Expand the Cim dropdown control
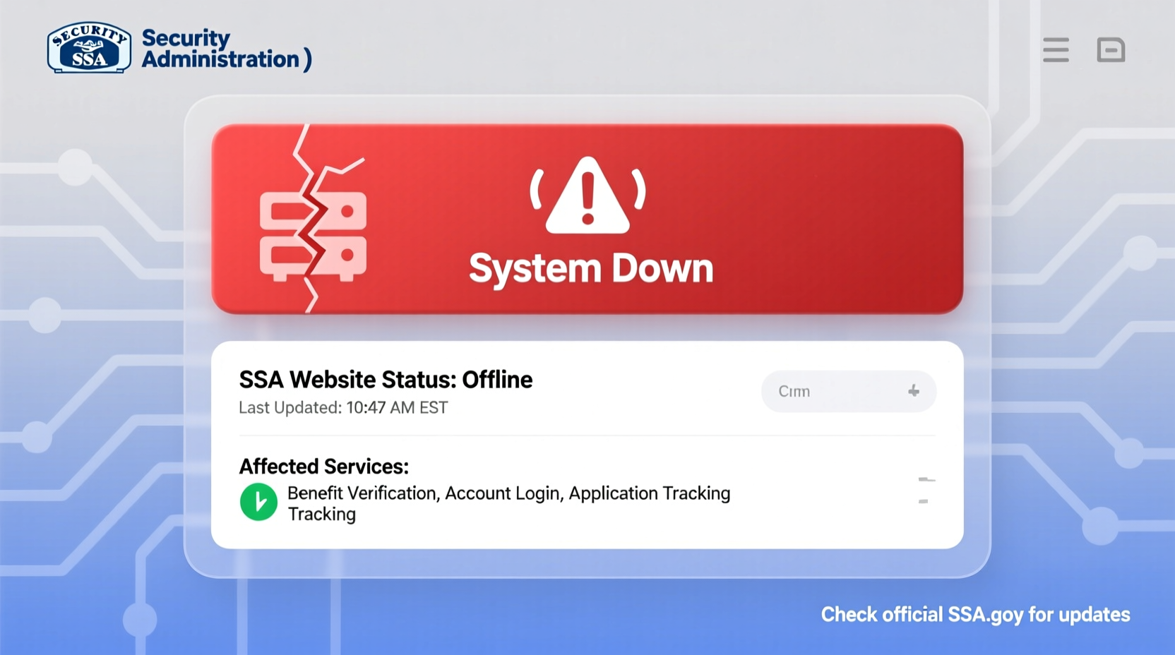 point(847,391)
